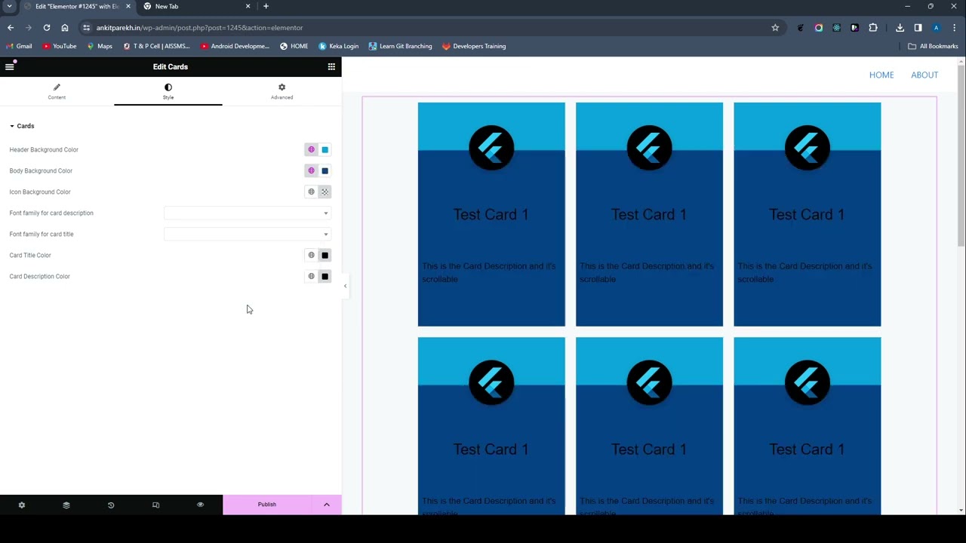Open new tab with plus button
The image size is (966, 543).
(266, 6)
